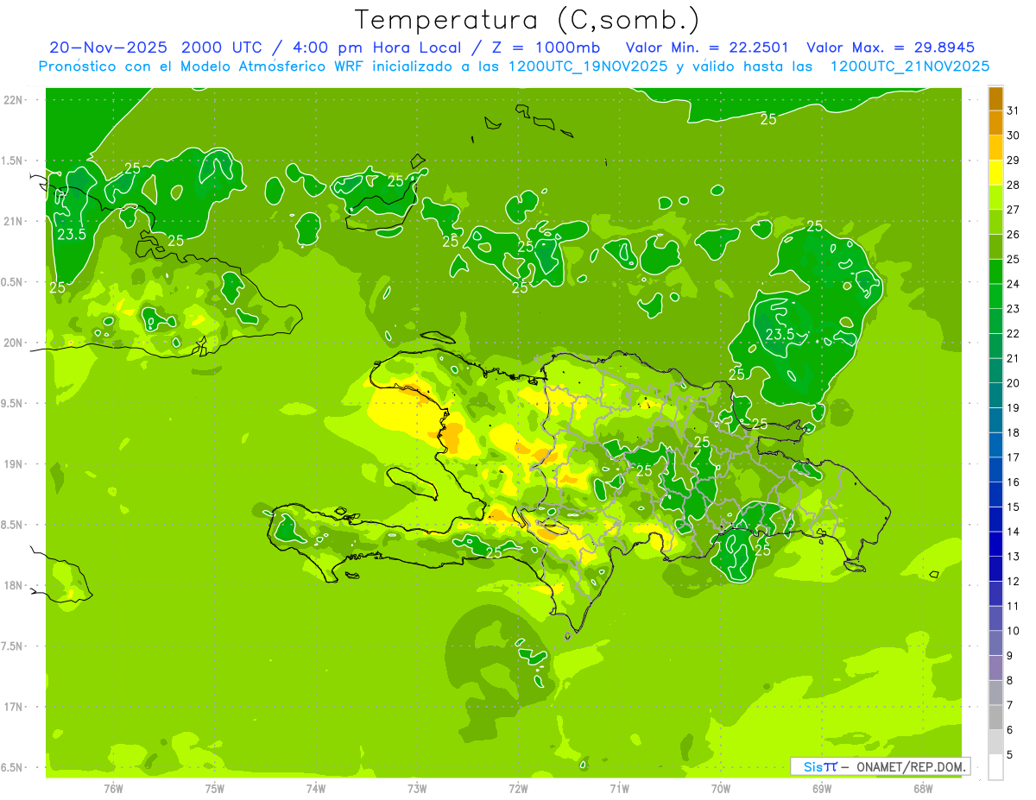Click the colorbar label '16'
1036x800 pixels.
pyautogui.click(x=1014, y=482)
